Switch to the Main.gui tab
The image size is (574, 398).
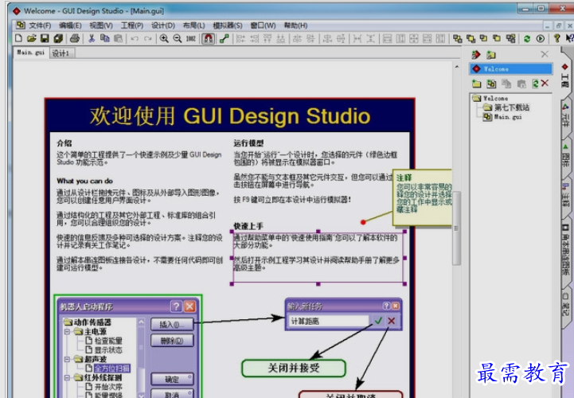click(x=30, y=53)
